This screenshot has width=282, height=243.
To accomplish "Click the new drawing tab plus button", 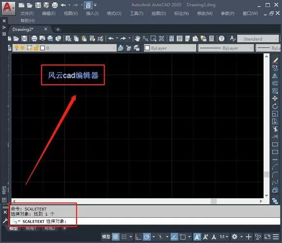I will (58, 30).
